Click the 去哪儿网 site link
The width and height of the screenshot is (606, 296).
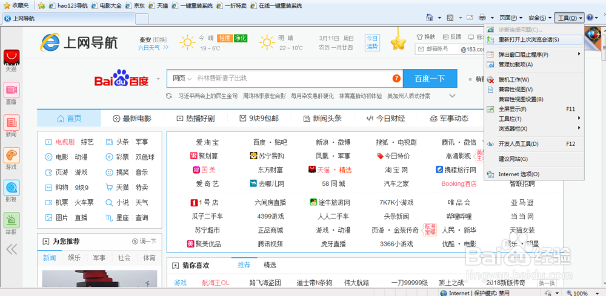coord(267,183)
